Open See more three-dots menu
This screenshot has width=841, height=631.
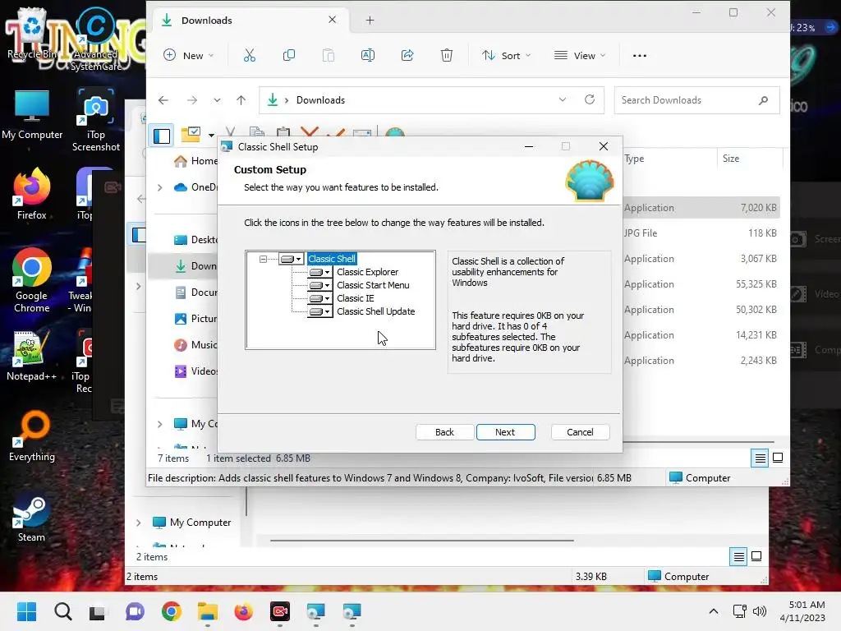tap(639, 55)
